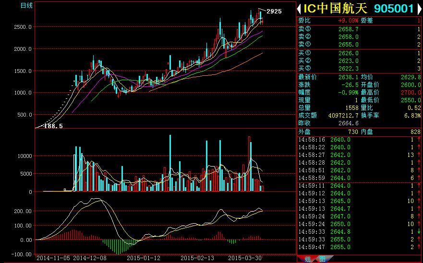Select the trade row at 14:59:11
The height and width of the screenshot is (263, 423).
click(359, 186)
